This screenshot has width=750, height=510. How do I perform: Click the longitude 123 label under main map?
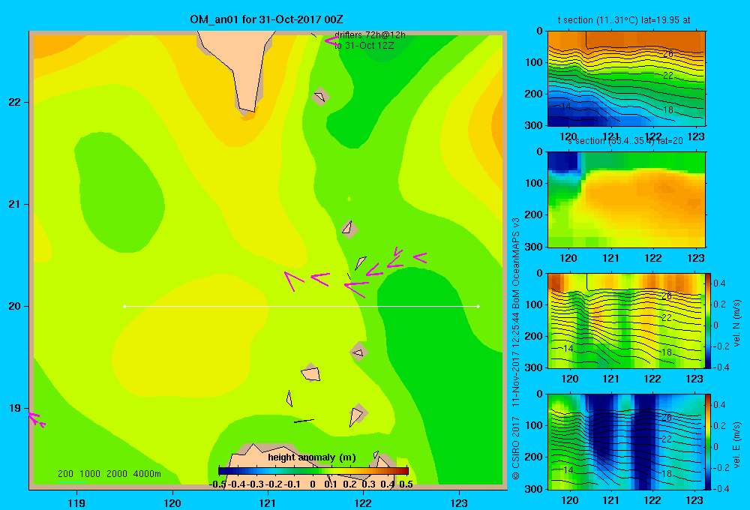coord(459,502)
